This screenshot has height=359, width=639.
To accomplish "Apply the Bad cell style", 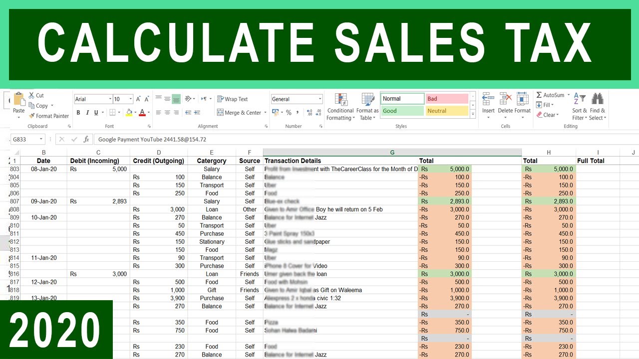I will [x=447, y=99].
